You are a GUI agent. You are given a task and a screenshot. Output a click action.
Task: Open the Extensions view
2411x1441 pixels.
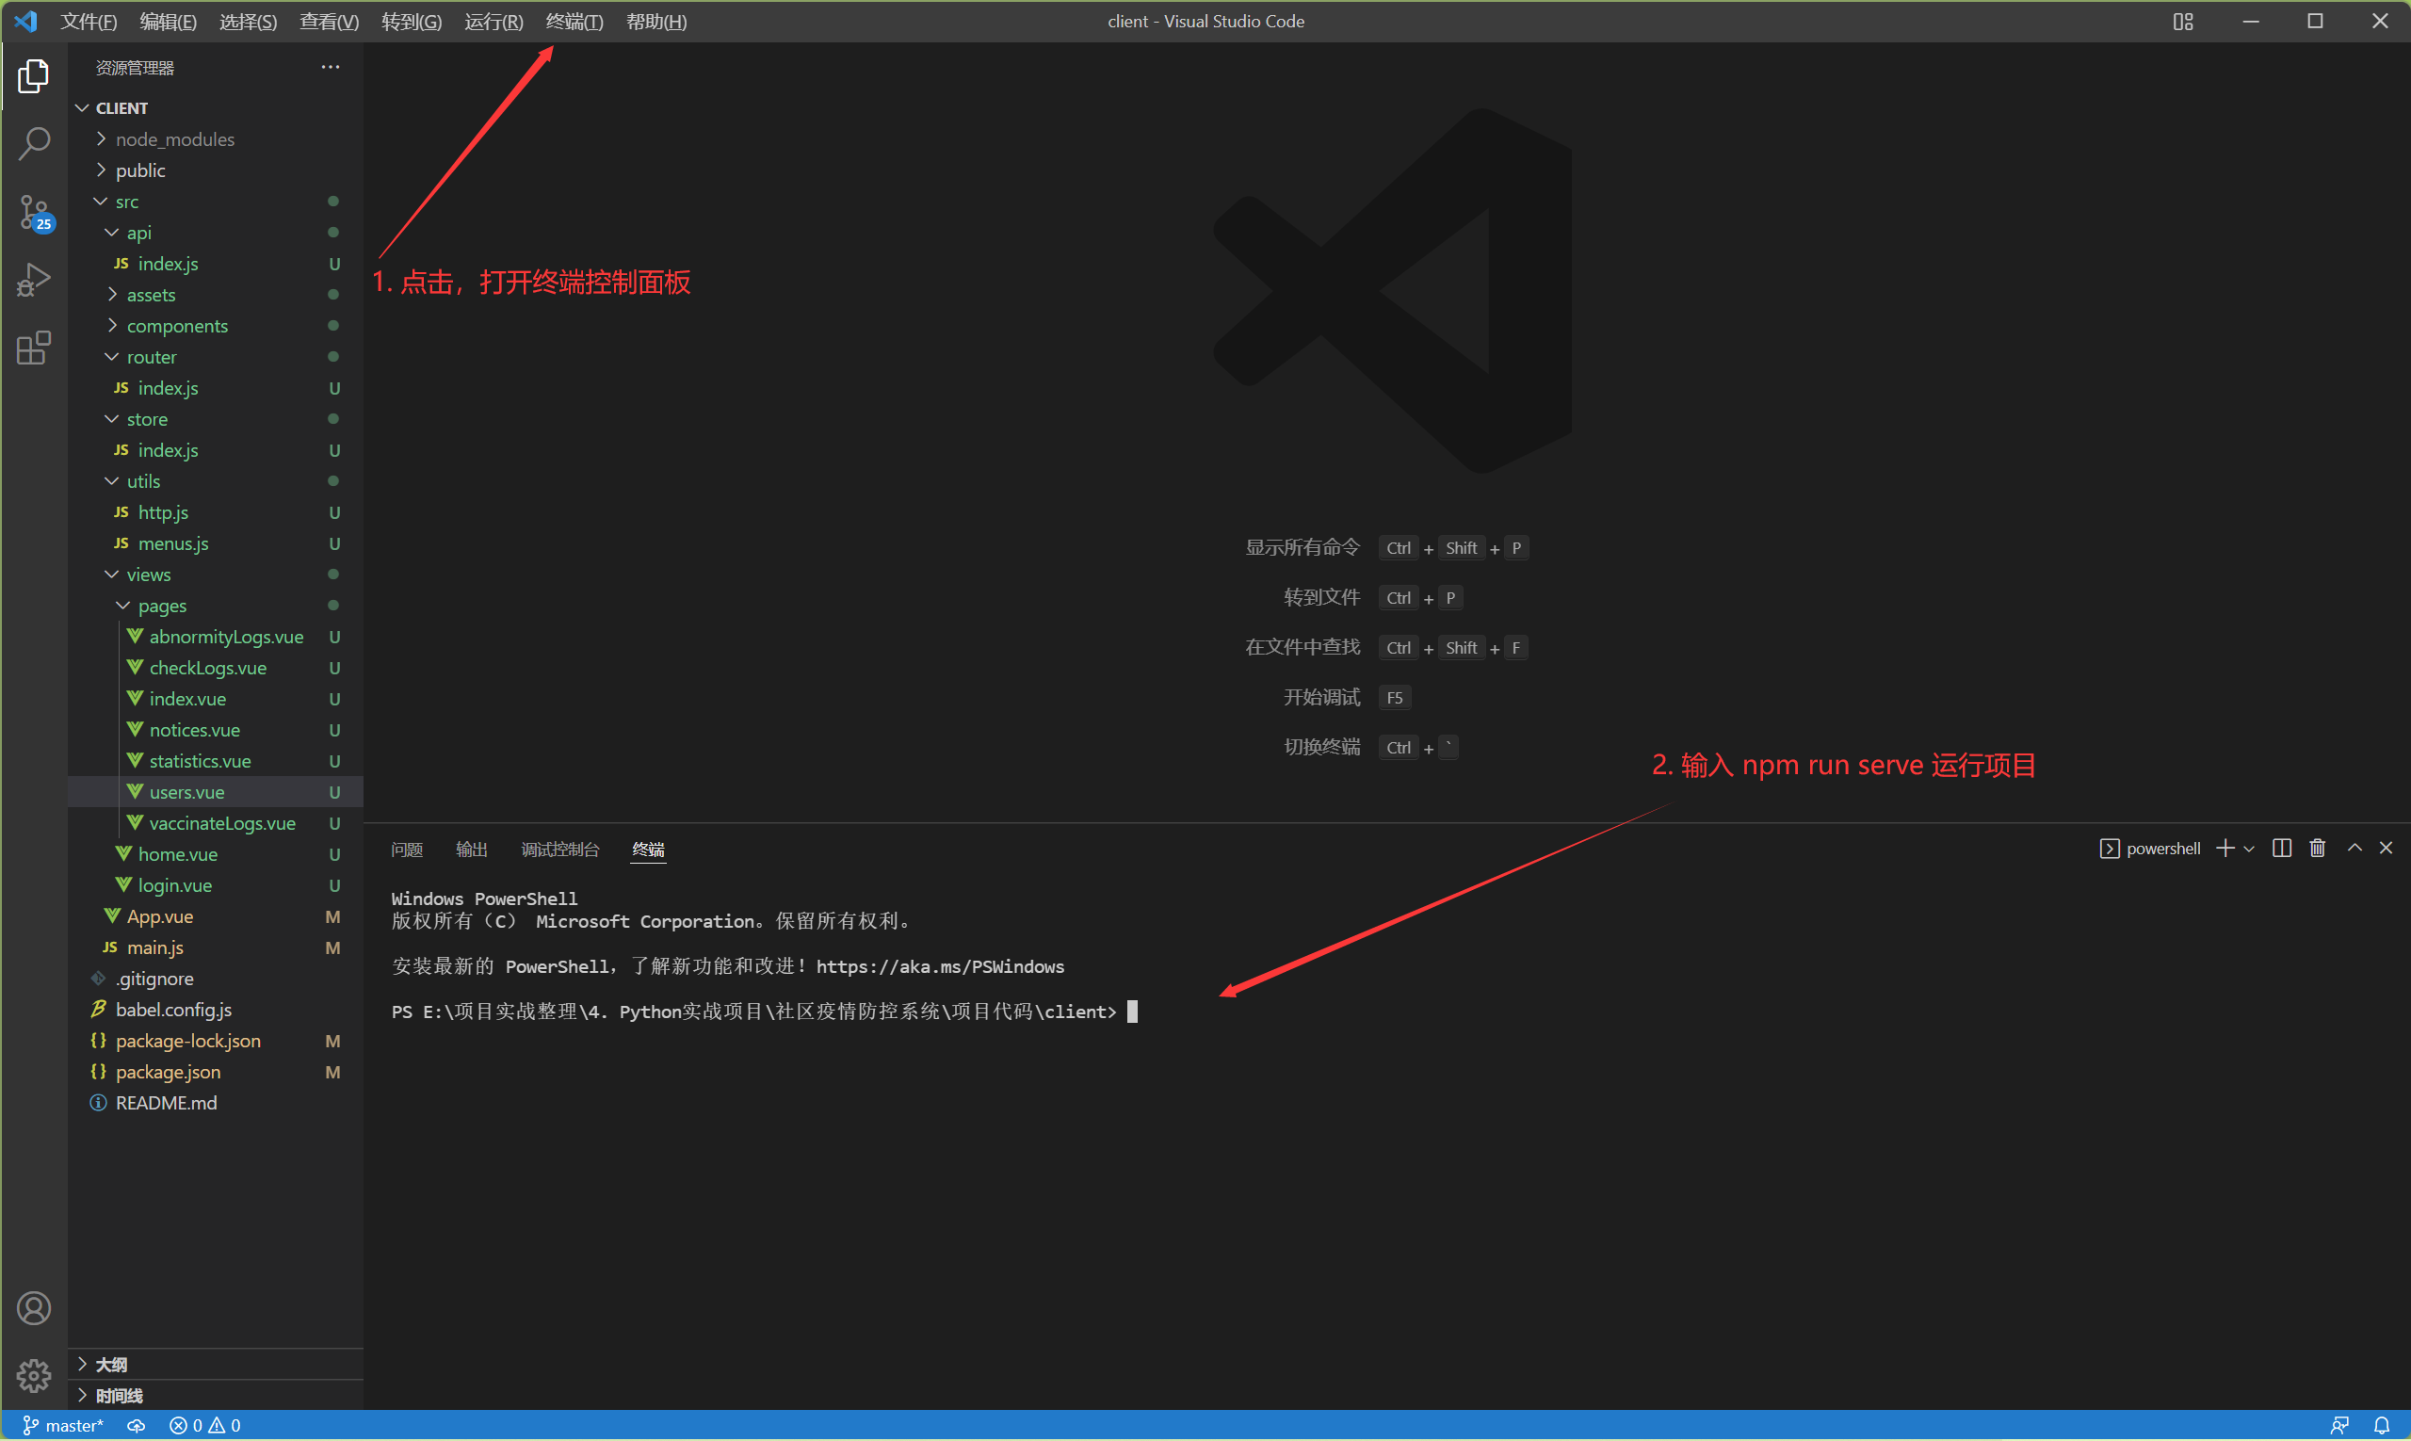point(34,348)
